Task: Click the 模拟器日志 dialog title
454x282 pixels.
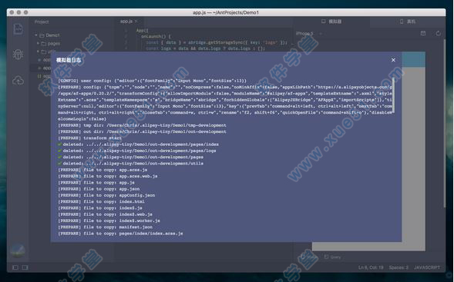Action: pyautogui.click(x=69, y=60)
